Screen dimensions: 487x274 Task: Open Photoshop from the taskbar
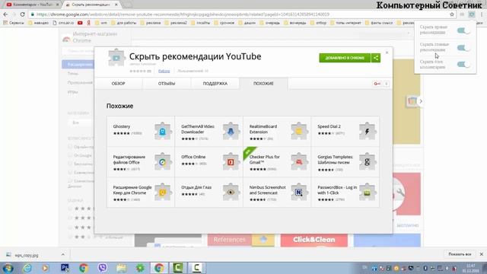click(x=65, y=268)
